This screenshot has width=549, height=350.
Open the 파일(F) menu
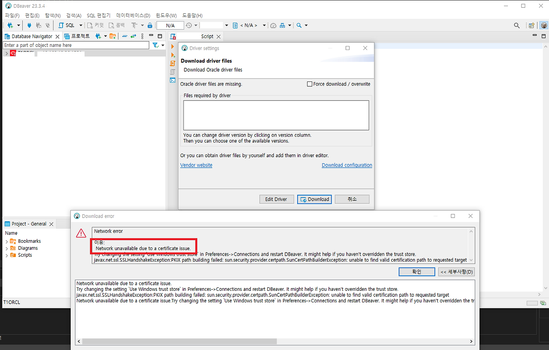pyautogui.click(x=12, y=15)
